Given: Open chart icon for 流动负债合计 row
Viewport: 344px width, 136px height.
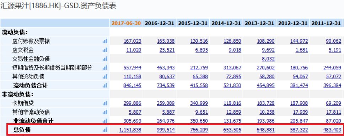Looking at the screenshot, I should [x=105, y=86].
